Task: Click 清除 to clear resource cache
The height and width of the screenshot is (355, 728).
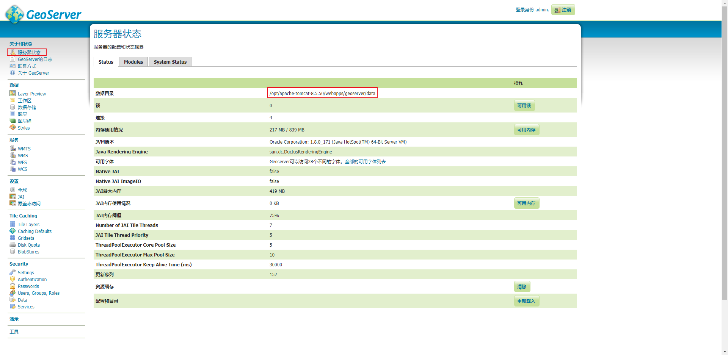Action: pyautogui.click(x=522, y=286)
